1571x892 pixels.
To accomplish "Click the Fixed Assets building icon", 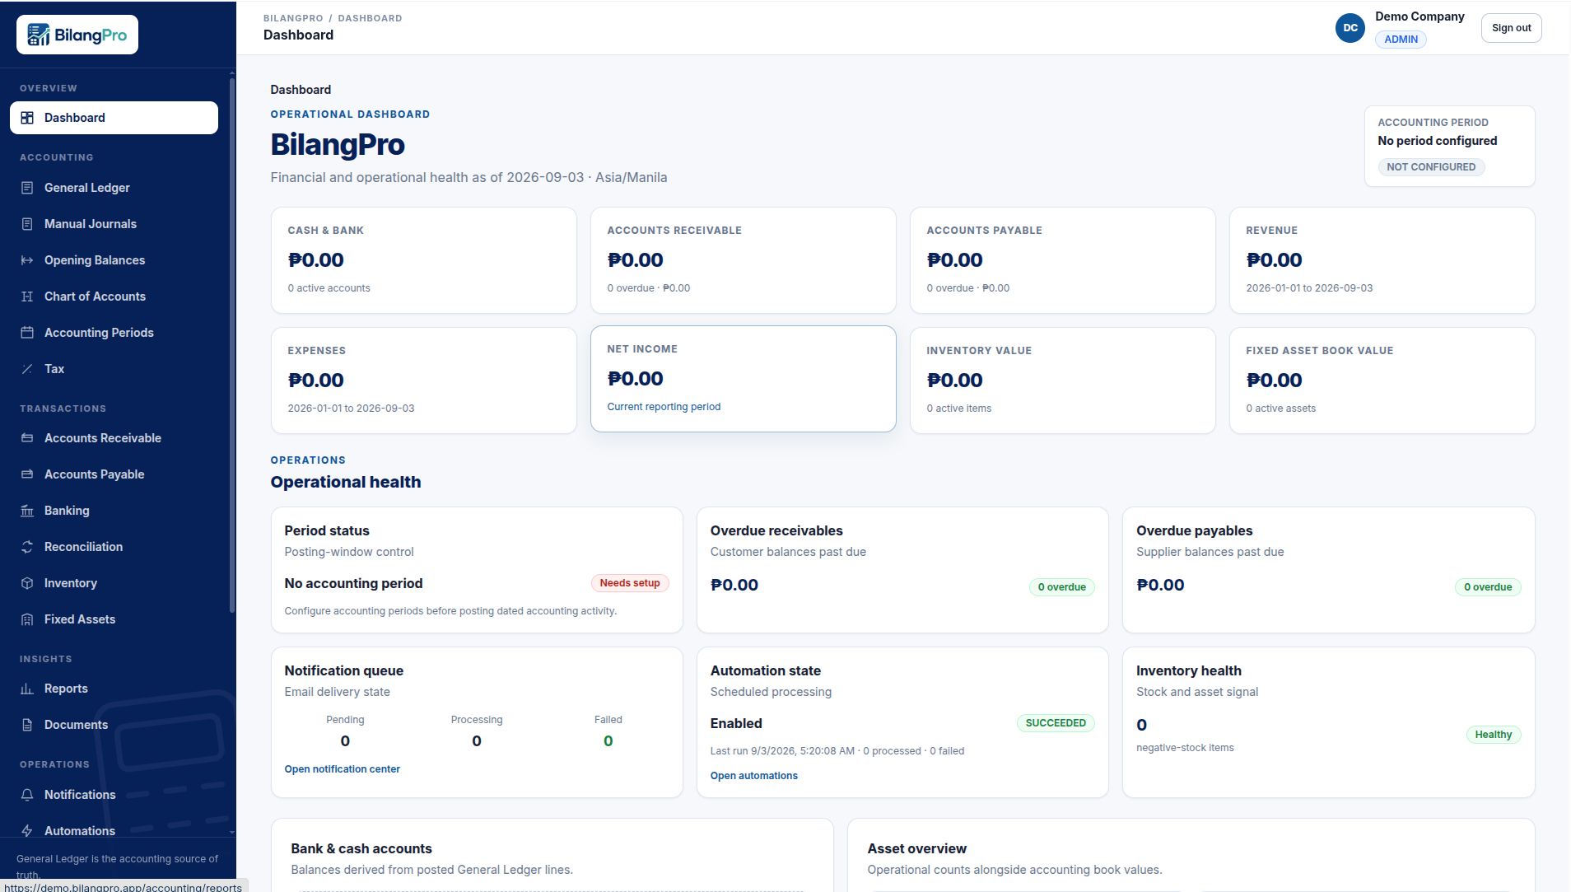I will pos(27,619).
